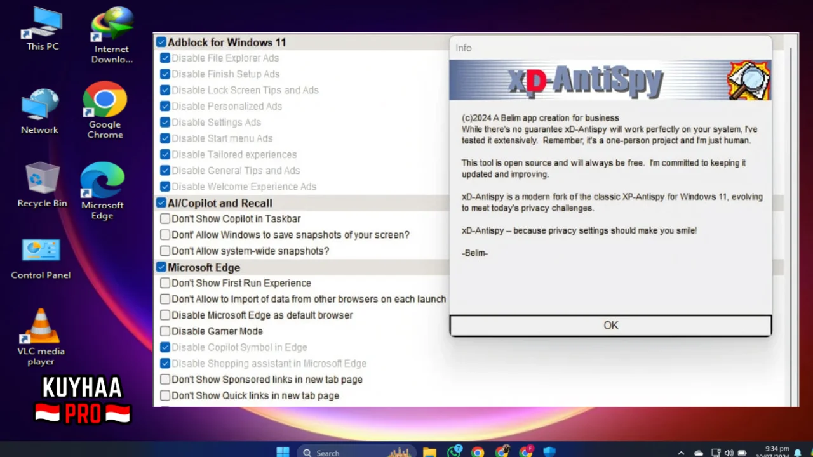The image size is (813, 457).
Task: Uncheck Disable File Explorer Ads
Action: 165,58
